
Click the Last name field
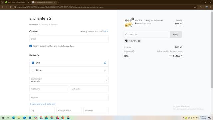pyautogui.click(x=89, y=89)
